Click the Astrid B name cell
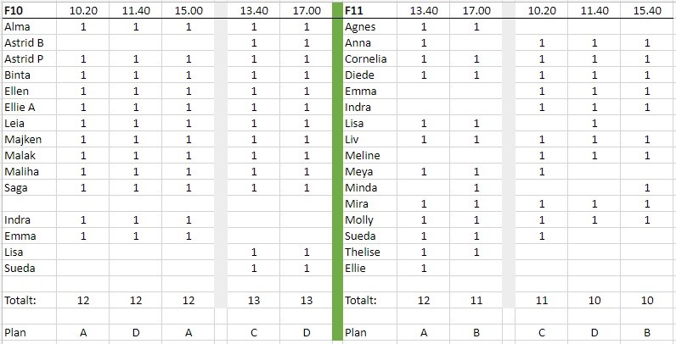 [x=24, y=43]
